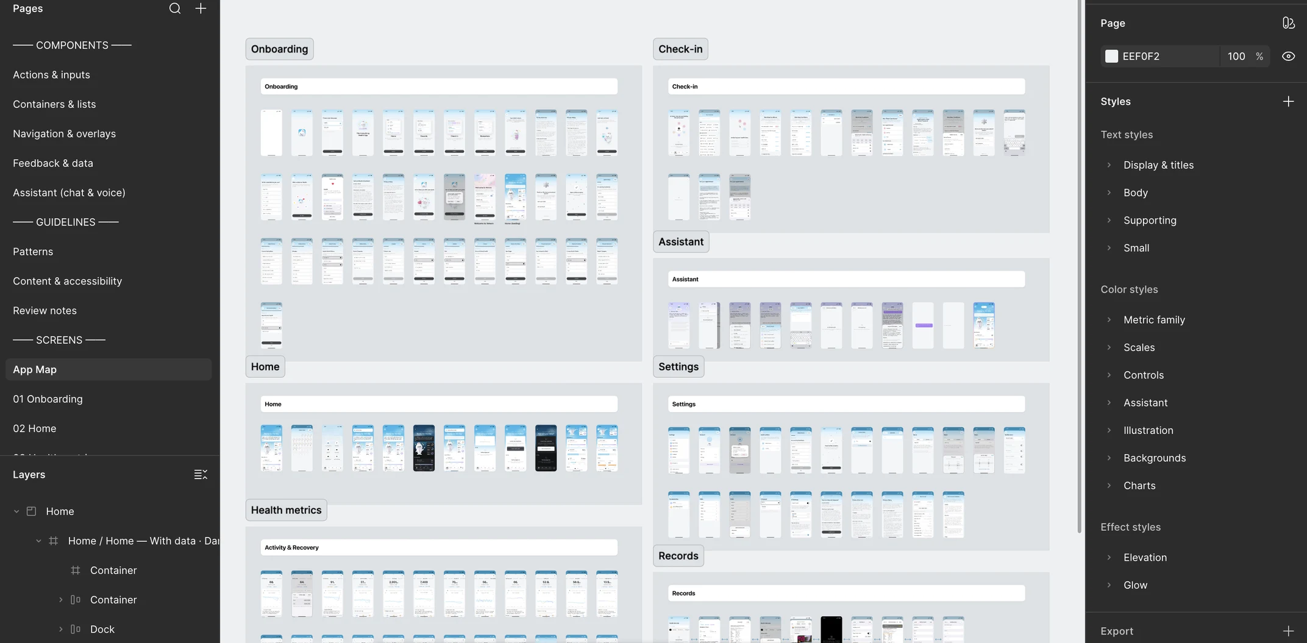The image size is (1307, 643).
Task: Expand Body text style group
Action: click(x=1109, y=193)
